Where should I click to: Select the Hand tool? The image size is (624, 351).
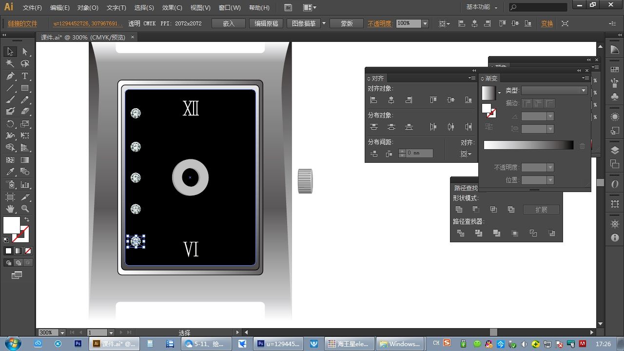[x=10, y=209]
